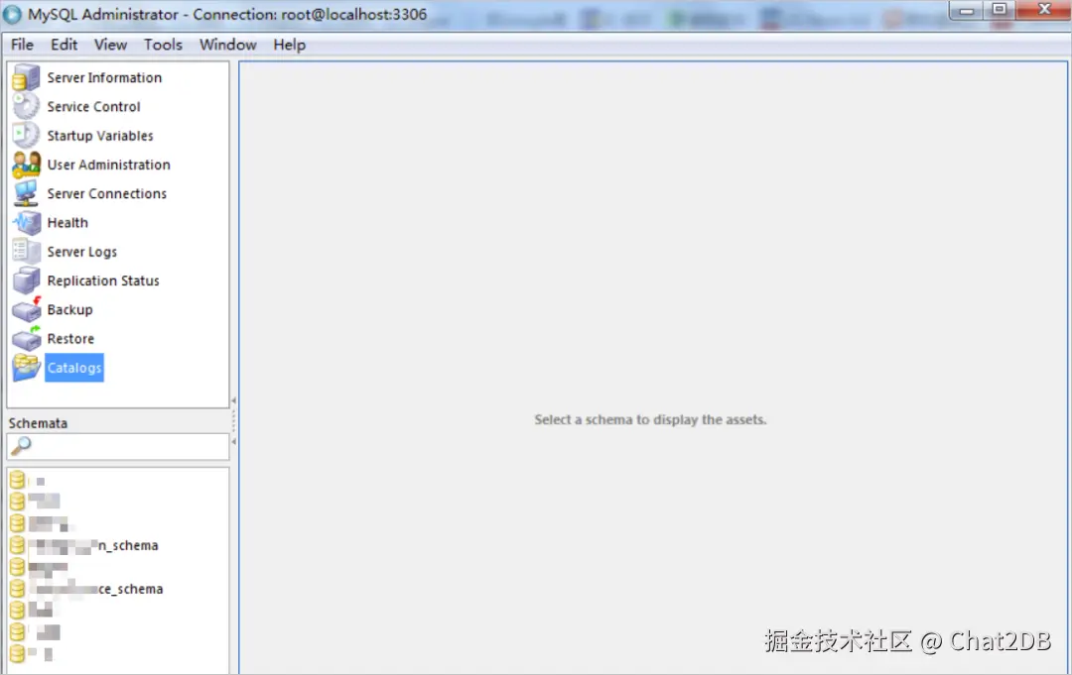
Task: Open User Administration
Action: (108, 165)
